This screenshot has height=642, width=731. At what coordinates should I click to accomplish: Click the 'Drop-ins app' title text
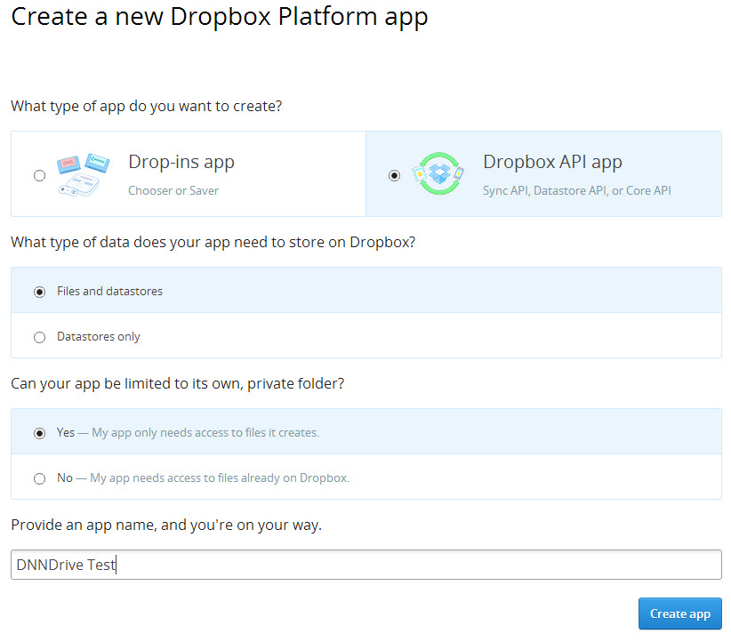point(181,162)
